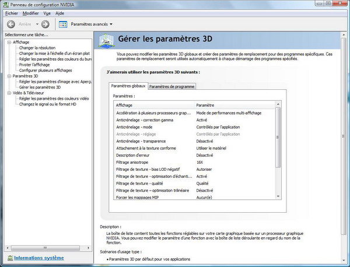Click the view grid icon in toolbar
This screenshot has width=350, height=267.
(x=63, y=24)
